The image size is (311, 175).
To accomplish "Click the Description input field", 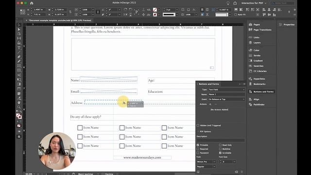I will pyautogui.click(x=221, y=140).
